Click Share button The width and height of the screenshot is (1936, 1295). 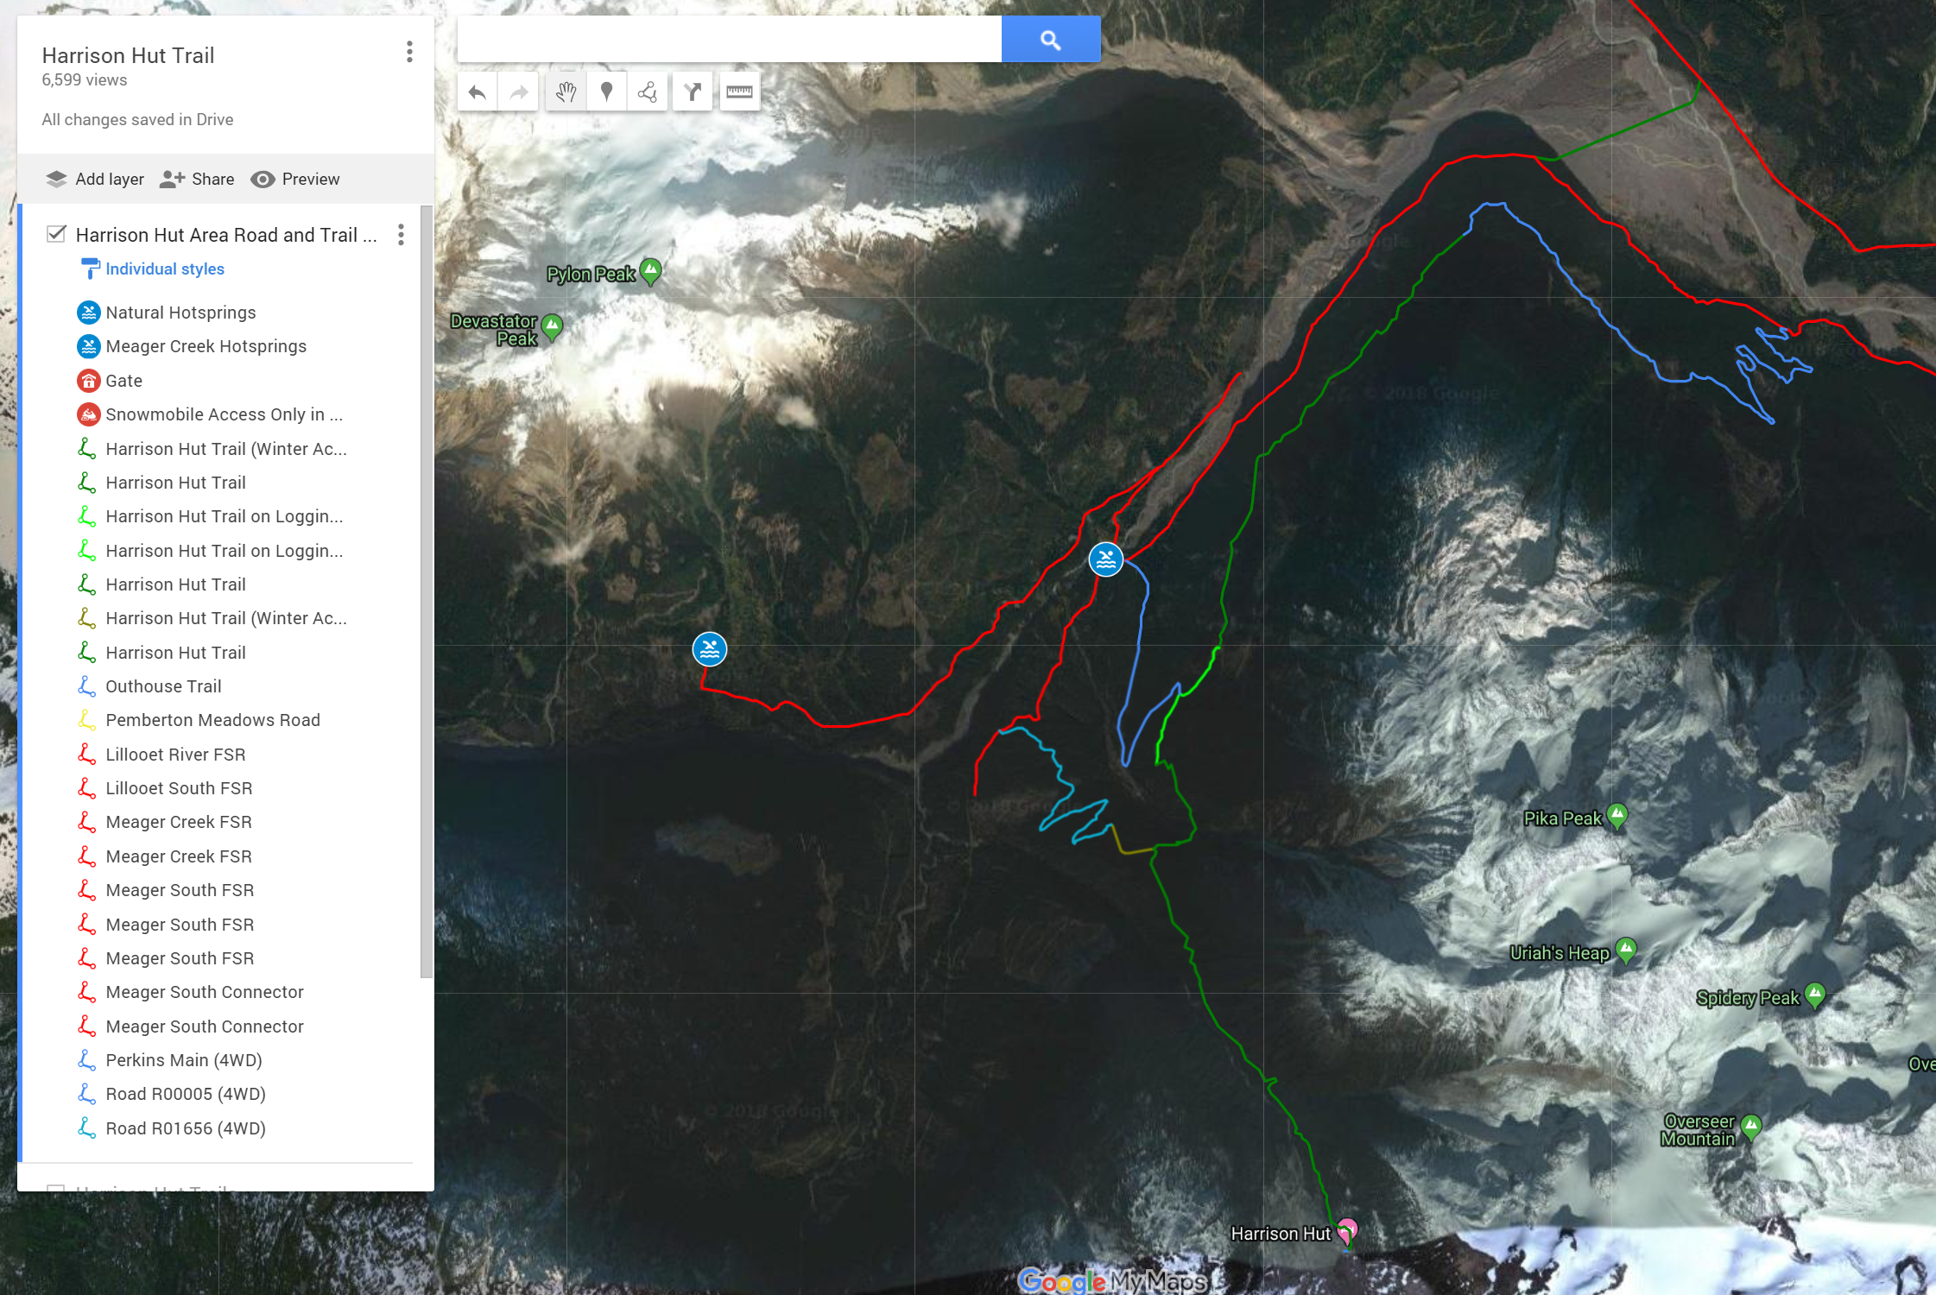[x=198, y=179]
